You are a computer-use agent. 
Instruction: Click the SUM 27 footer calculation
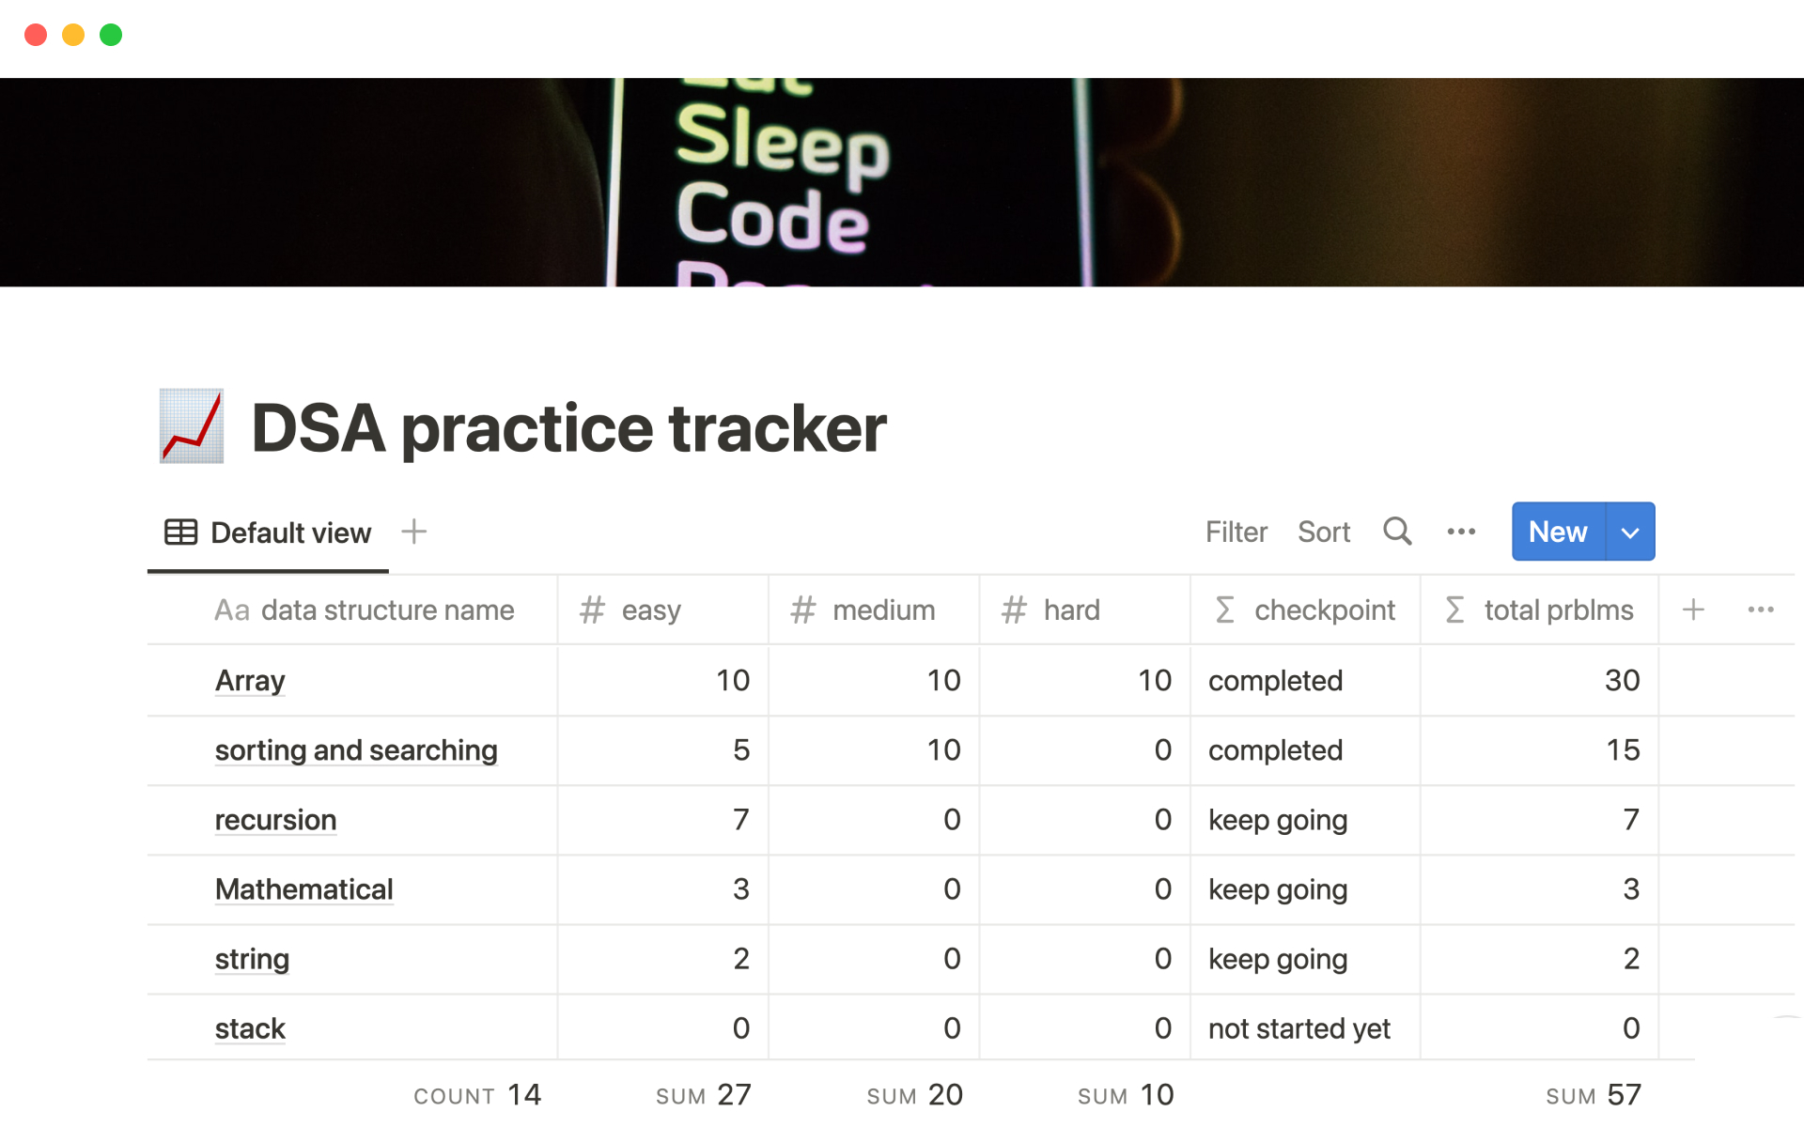point(704,1094)
